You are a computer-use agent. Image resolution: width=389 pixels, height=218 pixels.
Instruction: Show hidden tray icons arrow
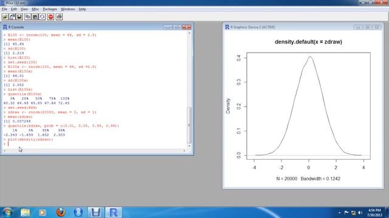click(x=339, y=213)
